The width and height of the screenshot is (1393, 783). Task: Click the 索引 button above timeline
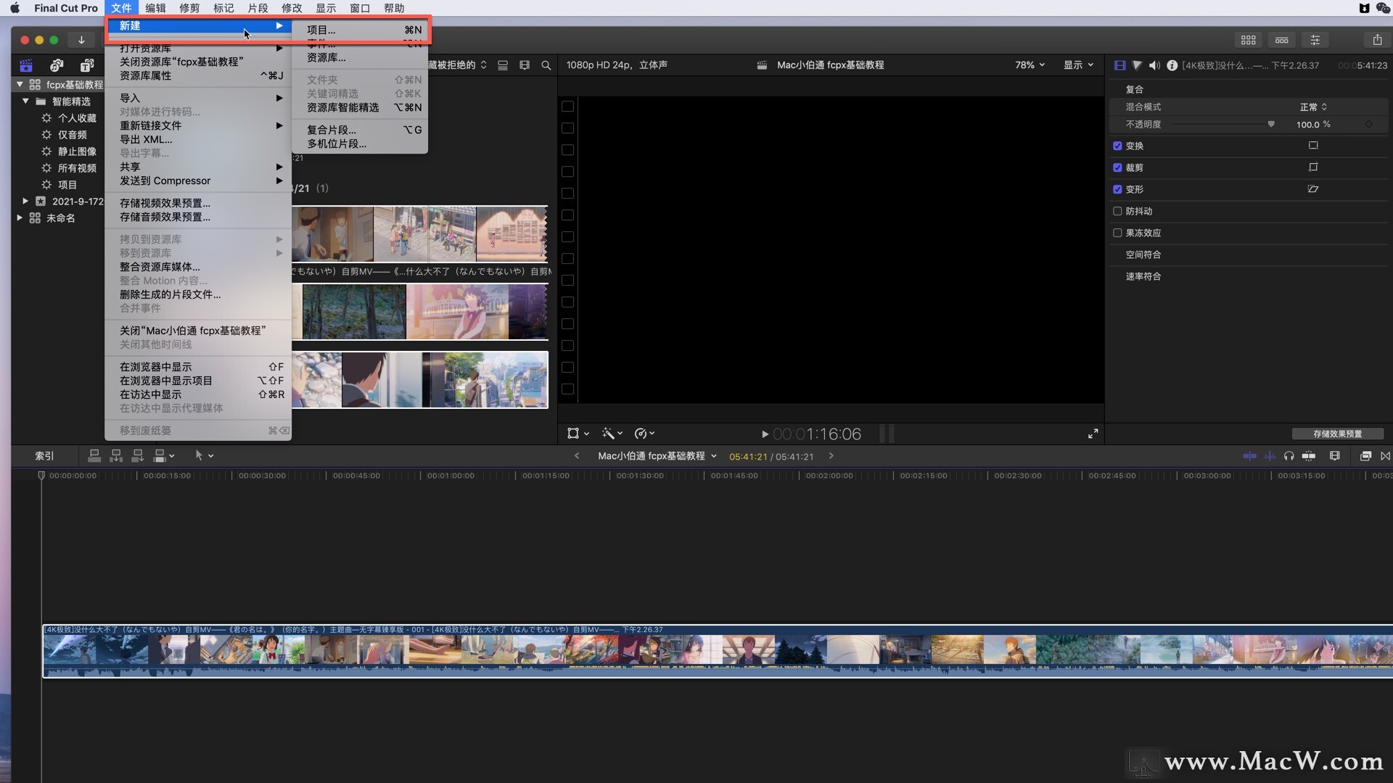pyautogui.click(x=44, y=456)
